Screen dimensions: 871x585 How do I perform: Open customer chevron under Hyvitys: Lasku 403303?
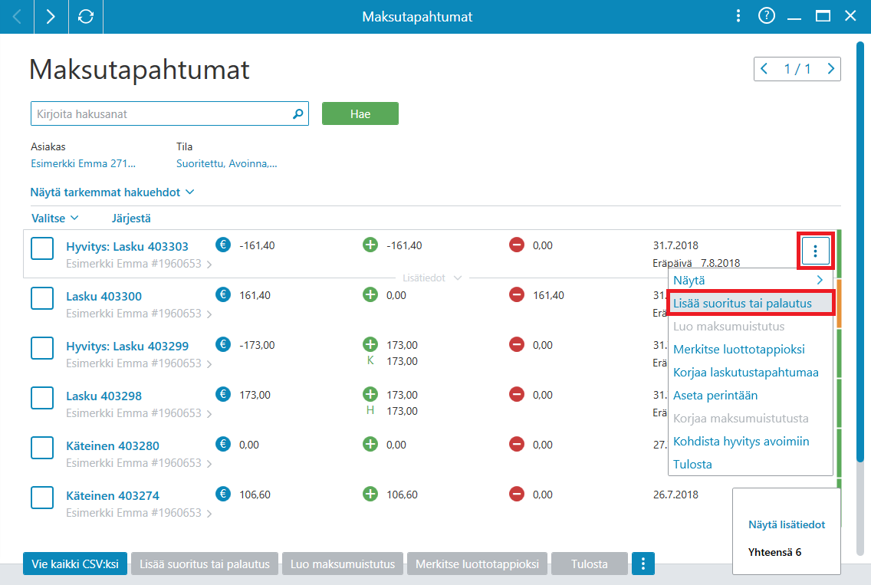(209, 265)
